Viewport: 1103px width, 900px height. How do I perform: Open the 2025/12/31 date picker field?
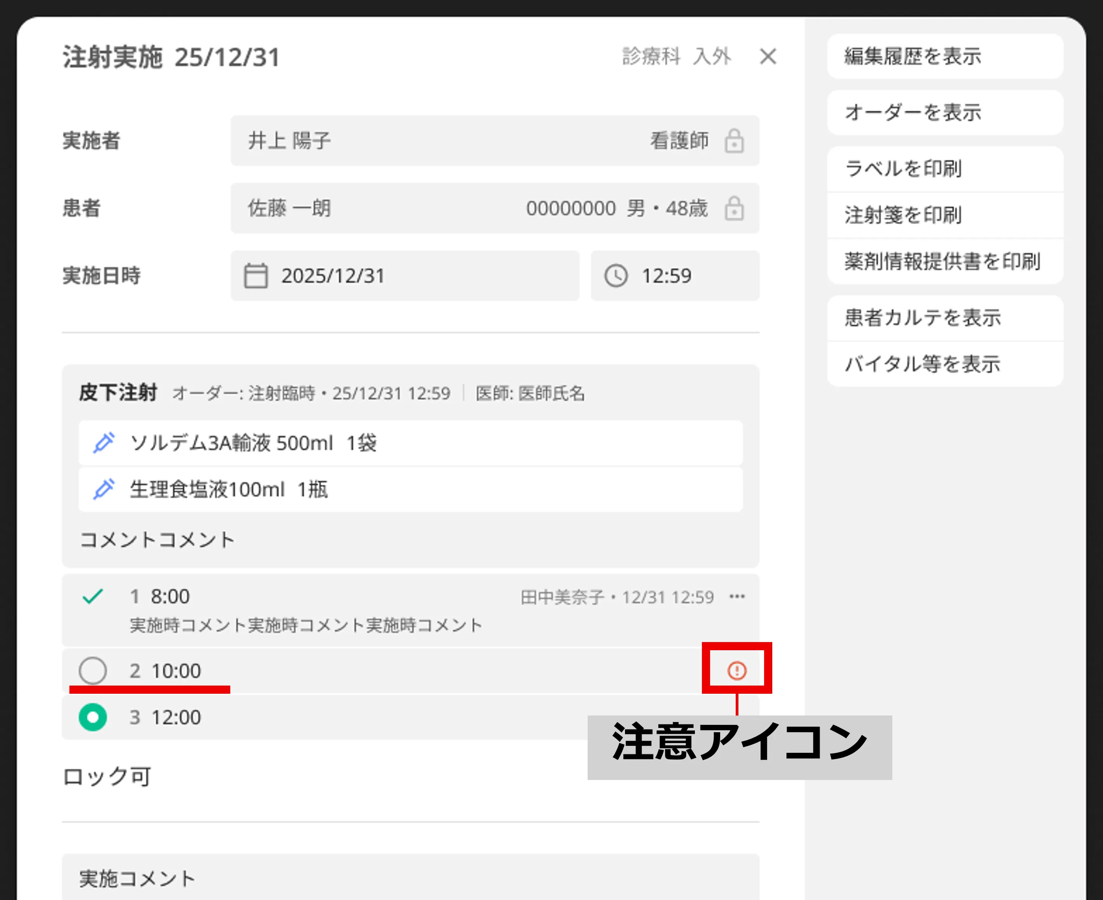(405, 276)
